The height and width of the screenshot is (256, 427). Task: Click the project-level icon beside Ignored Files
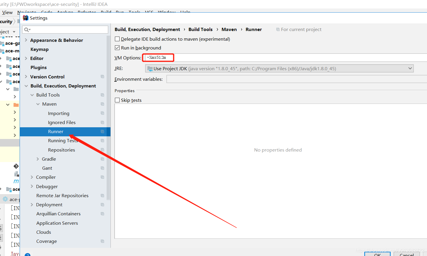(102, 122)
